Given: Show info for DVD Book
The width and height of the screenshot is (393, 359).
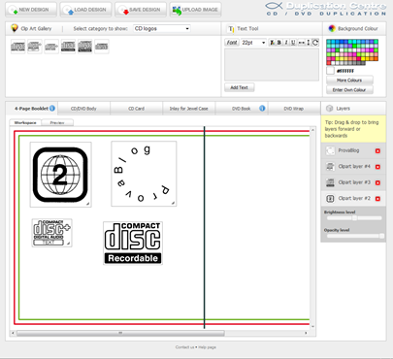Looking at the screenshot, I should click(262, 109).
